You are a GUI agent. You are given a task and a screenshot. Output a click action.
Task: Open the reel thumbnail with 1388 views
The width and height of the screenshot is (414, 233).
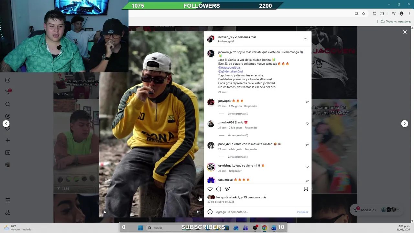pyautogui.click(x=76, y=147)
